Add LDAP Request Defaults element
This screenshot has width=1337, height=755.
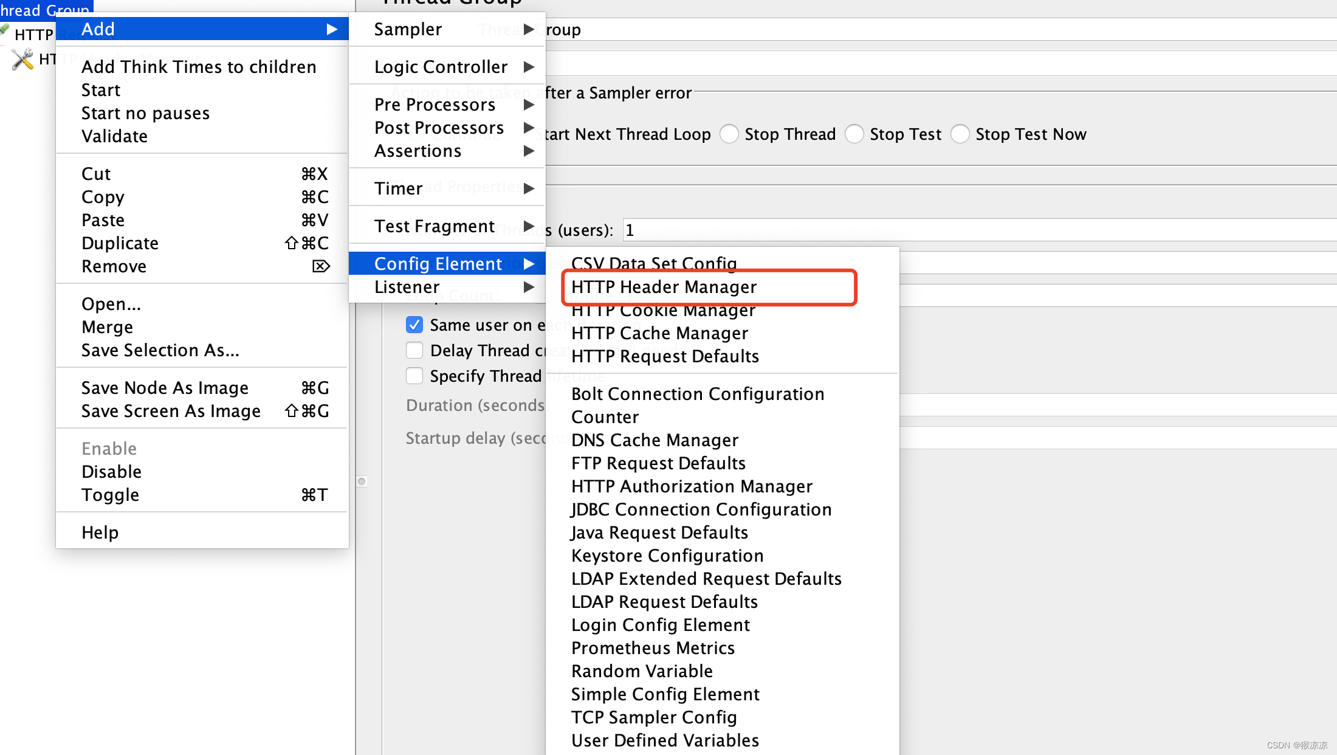(x=723, y=602)
